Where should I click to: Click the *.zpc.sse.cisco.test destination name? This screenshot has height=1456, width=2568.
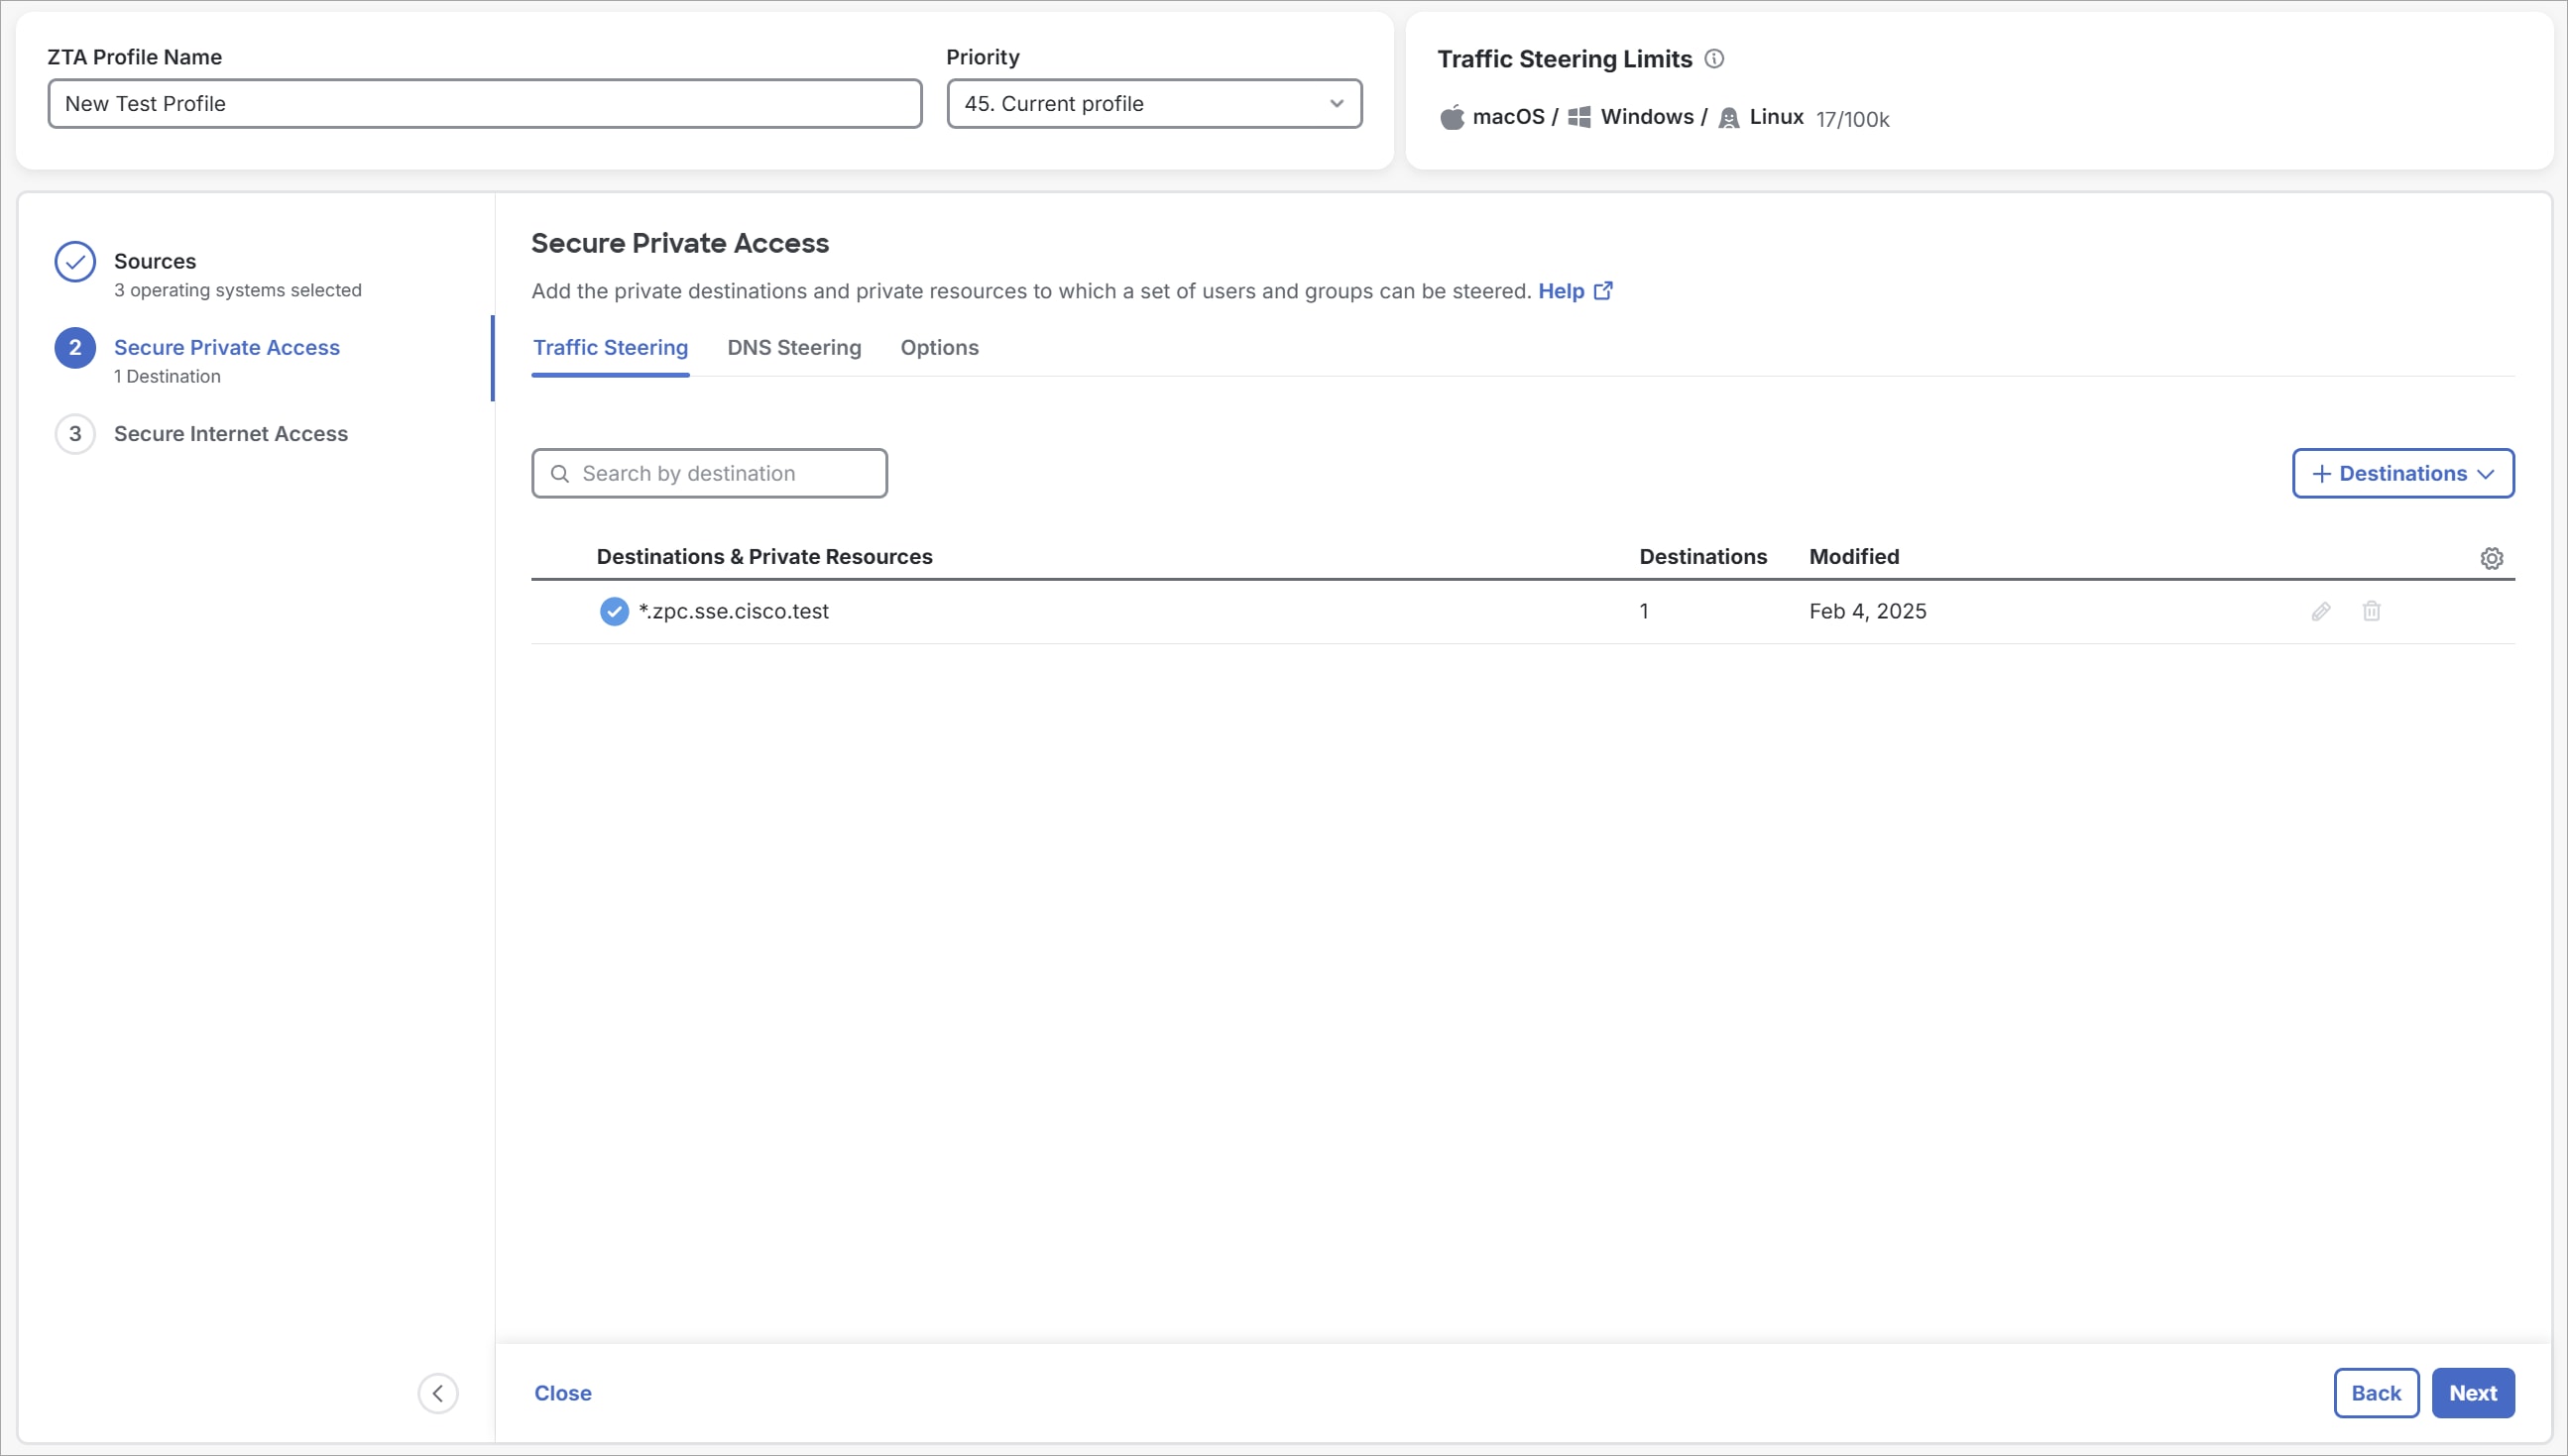734,611
